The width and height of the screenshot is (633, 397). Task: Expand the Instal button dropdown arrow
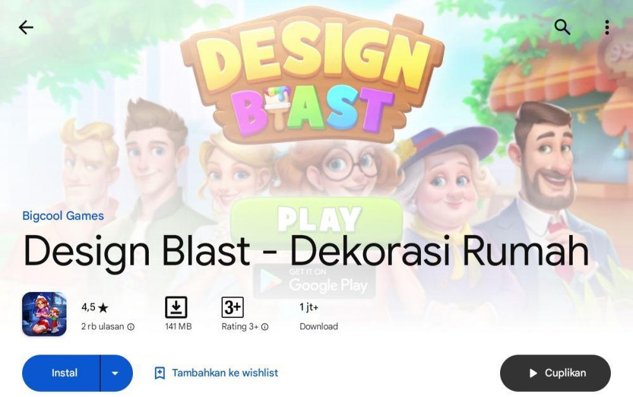[116, 373]
